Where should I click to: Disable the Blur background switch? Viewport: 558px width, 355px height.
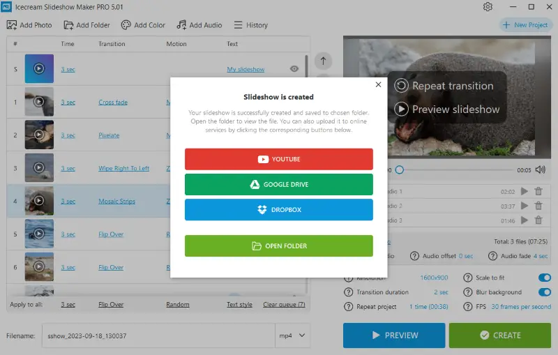[x=544, y=292]
